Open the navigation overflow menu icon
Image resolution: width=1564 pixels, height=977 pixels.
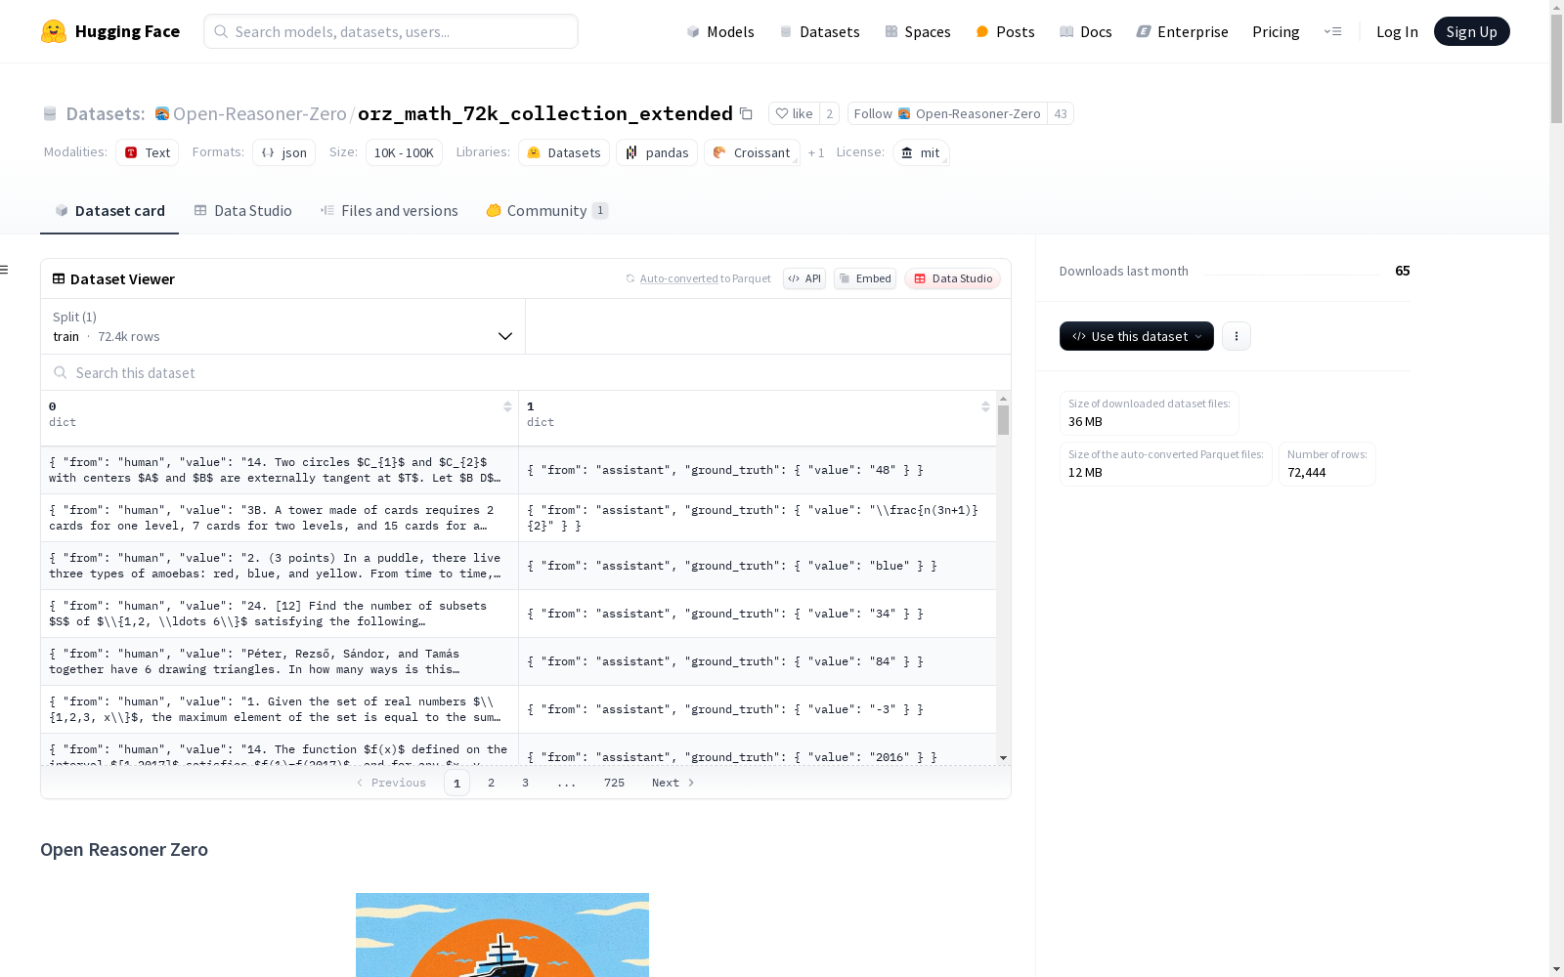pyautogui.click(x=1332, y=31)
